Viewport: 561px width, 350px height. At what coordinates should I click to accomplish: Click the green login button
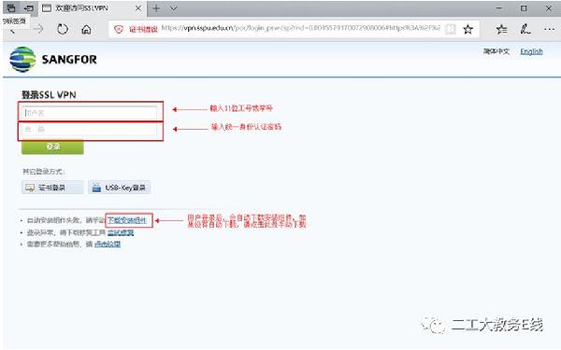point(52,147)
